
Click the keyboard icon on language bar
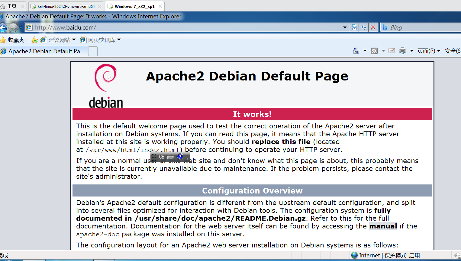point(171,157)
